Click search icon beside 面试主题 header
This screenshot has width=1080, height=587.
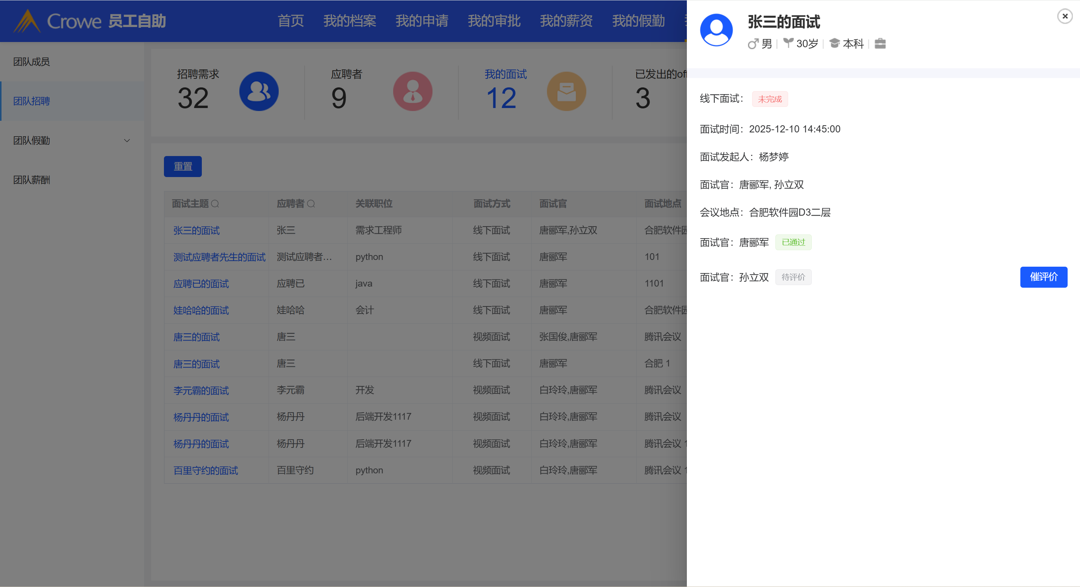pos(215,204)
